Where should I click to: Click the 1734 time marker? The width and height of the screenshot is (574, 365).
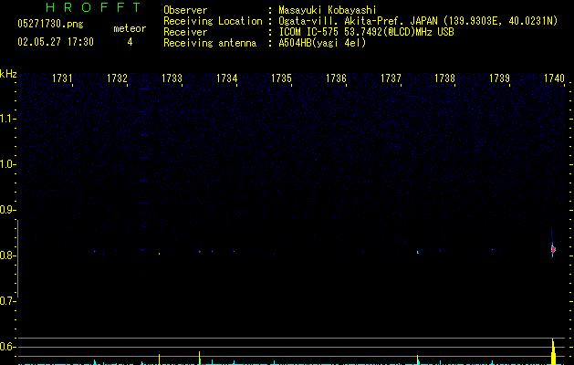(226, 78)
